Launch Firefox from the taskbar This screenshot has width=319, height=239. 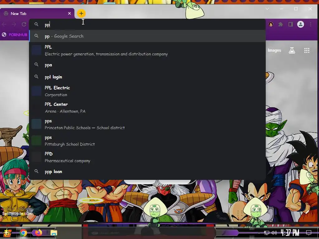click(38, 233)
